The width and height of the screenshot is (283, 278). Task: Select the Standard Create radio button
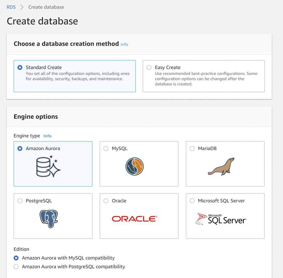20,67
